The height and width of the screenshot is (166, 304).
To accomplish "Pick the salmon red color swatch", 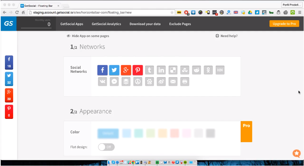I will tap(175, 133).
